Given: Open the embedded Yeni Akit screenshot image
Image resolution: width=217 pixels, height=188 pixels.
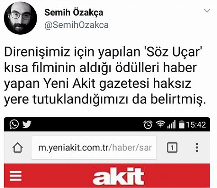Looking at the screenshot, I should tap(107, 152).
